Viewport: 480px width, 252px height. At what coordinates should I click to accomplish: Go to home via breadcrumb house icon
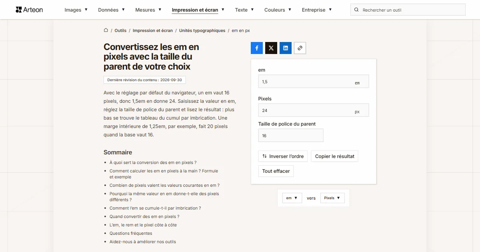(106, 30)
